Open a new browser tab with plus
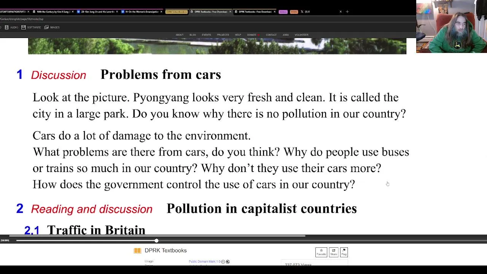Viewport: 487px width, 274px height. coord(347,12)
